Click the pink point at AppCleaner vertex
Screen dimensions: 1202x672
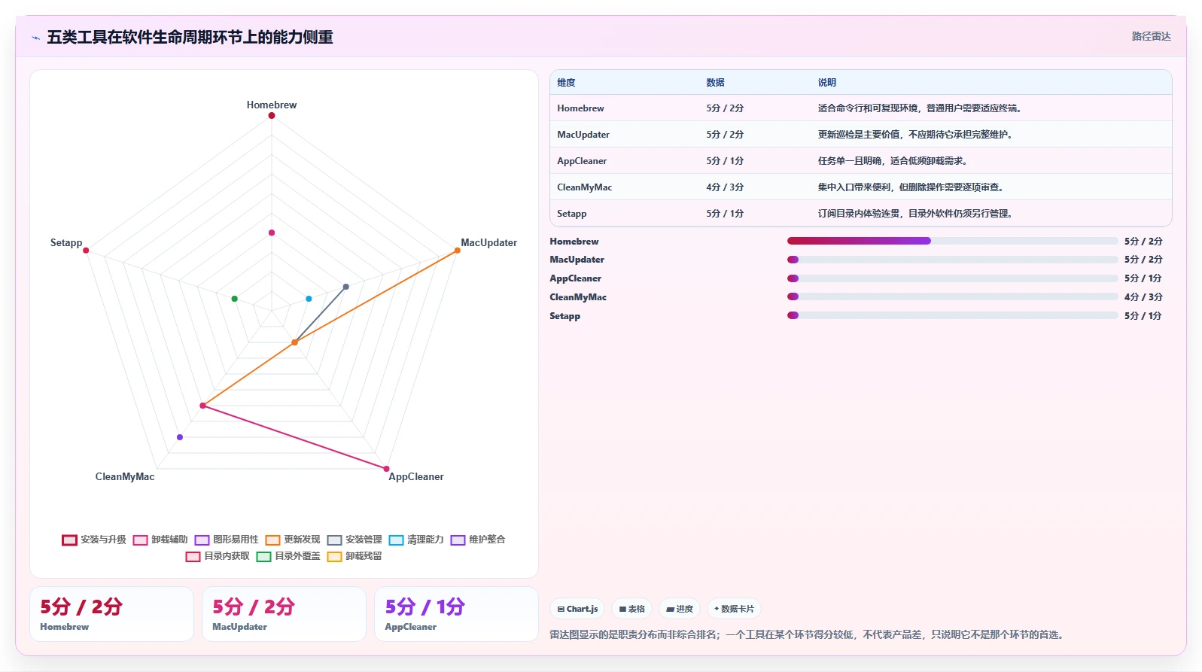tap(387, 469)
